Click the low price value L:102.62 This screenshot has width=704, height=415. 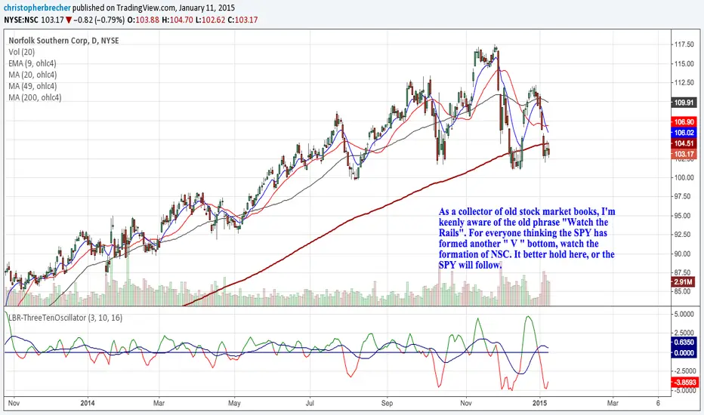[x=211, y=20]
